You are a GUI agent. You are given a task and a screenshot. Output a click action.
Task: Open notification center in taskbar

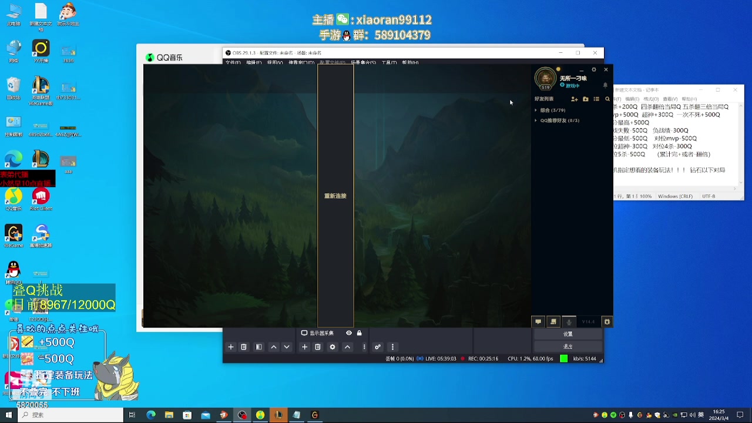click(x=740, y=415)
